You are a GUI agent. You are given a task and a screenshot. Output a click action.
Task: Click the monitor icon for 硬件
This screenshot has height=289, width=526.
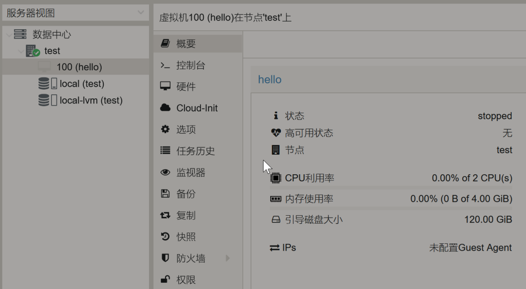pyautogui.click(x=165, y=87)
